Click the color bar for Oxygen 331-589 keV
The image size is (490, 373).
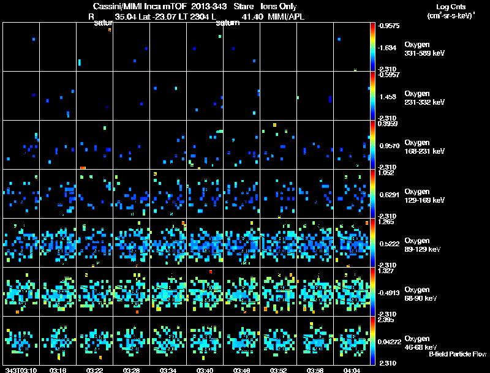(373, 47)
